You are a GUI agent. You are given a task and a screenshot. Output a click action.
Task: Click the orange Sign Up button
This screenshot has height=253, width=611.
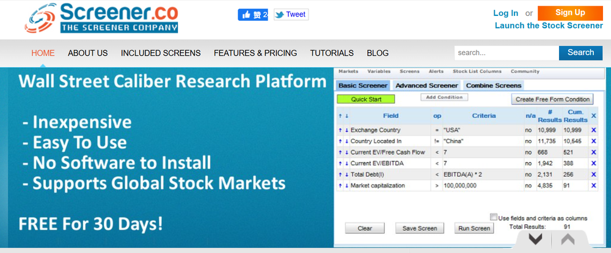point(570,13)
